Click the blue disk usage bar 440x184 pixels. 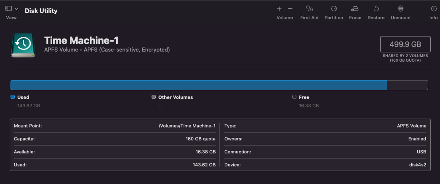coord(198,85)
